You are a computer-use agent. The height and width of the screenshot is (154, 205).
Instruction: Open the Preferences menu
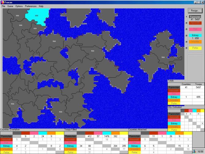[x=31, y=6]
